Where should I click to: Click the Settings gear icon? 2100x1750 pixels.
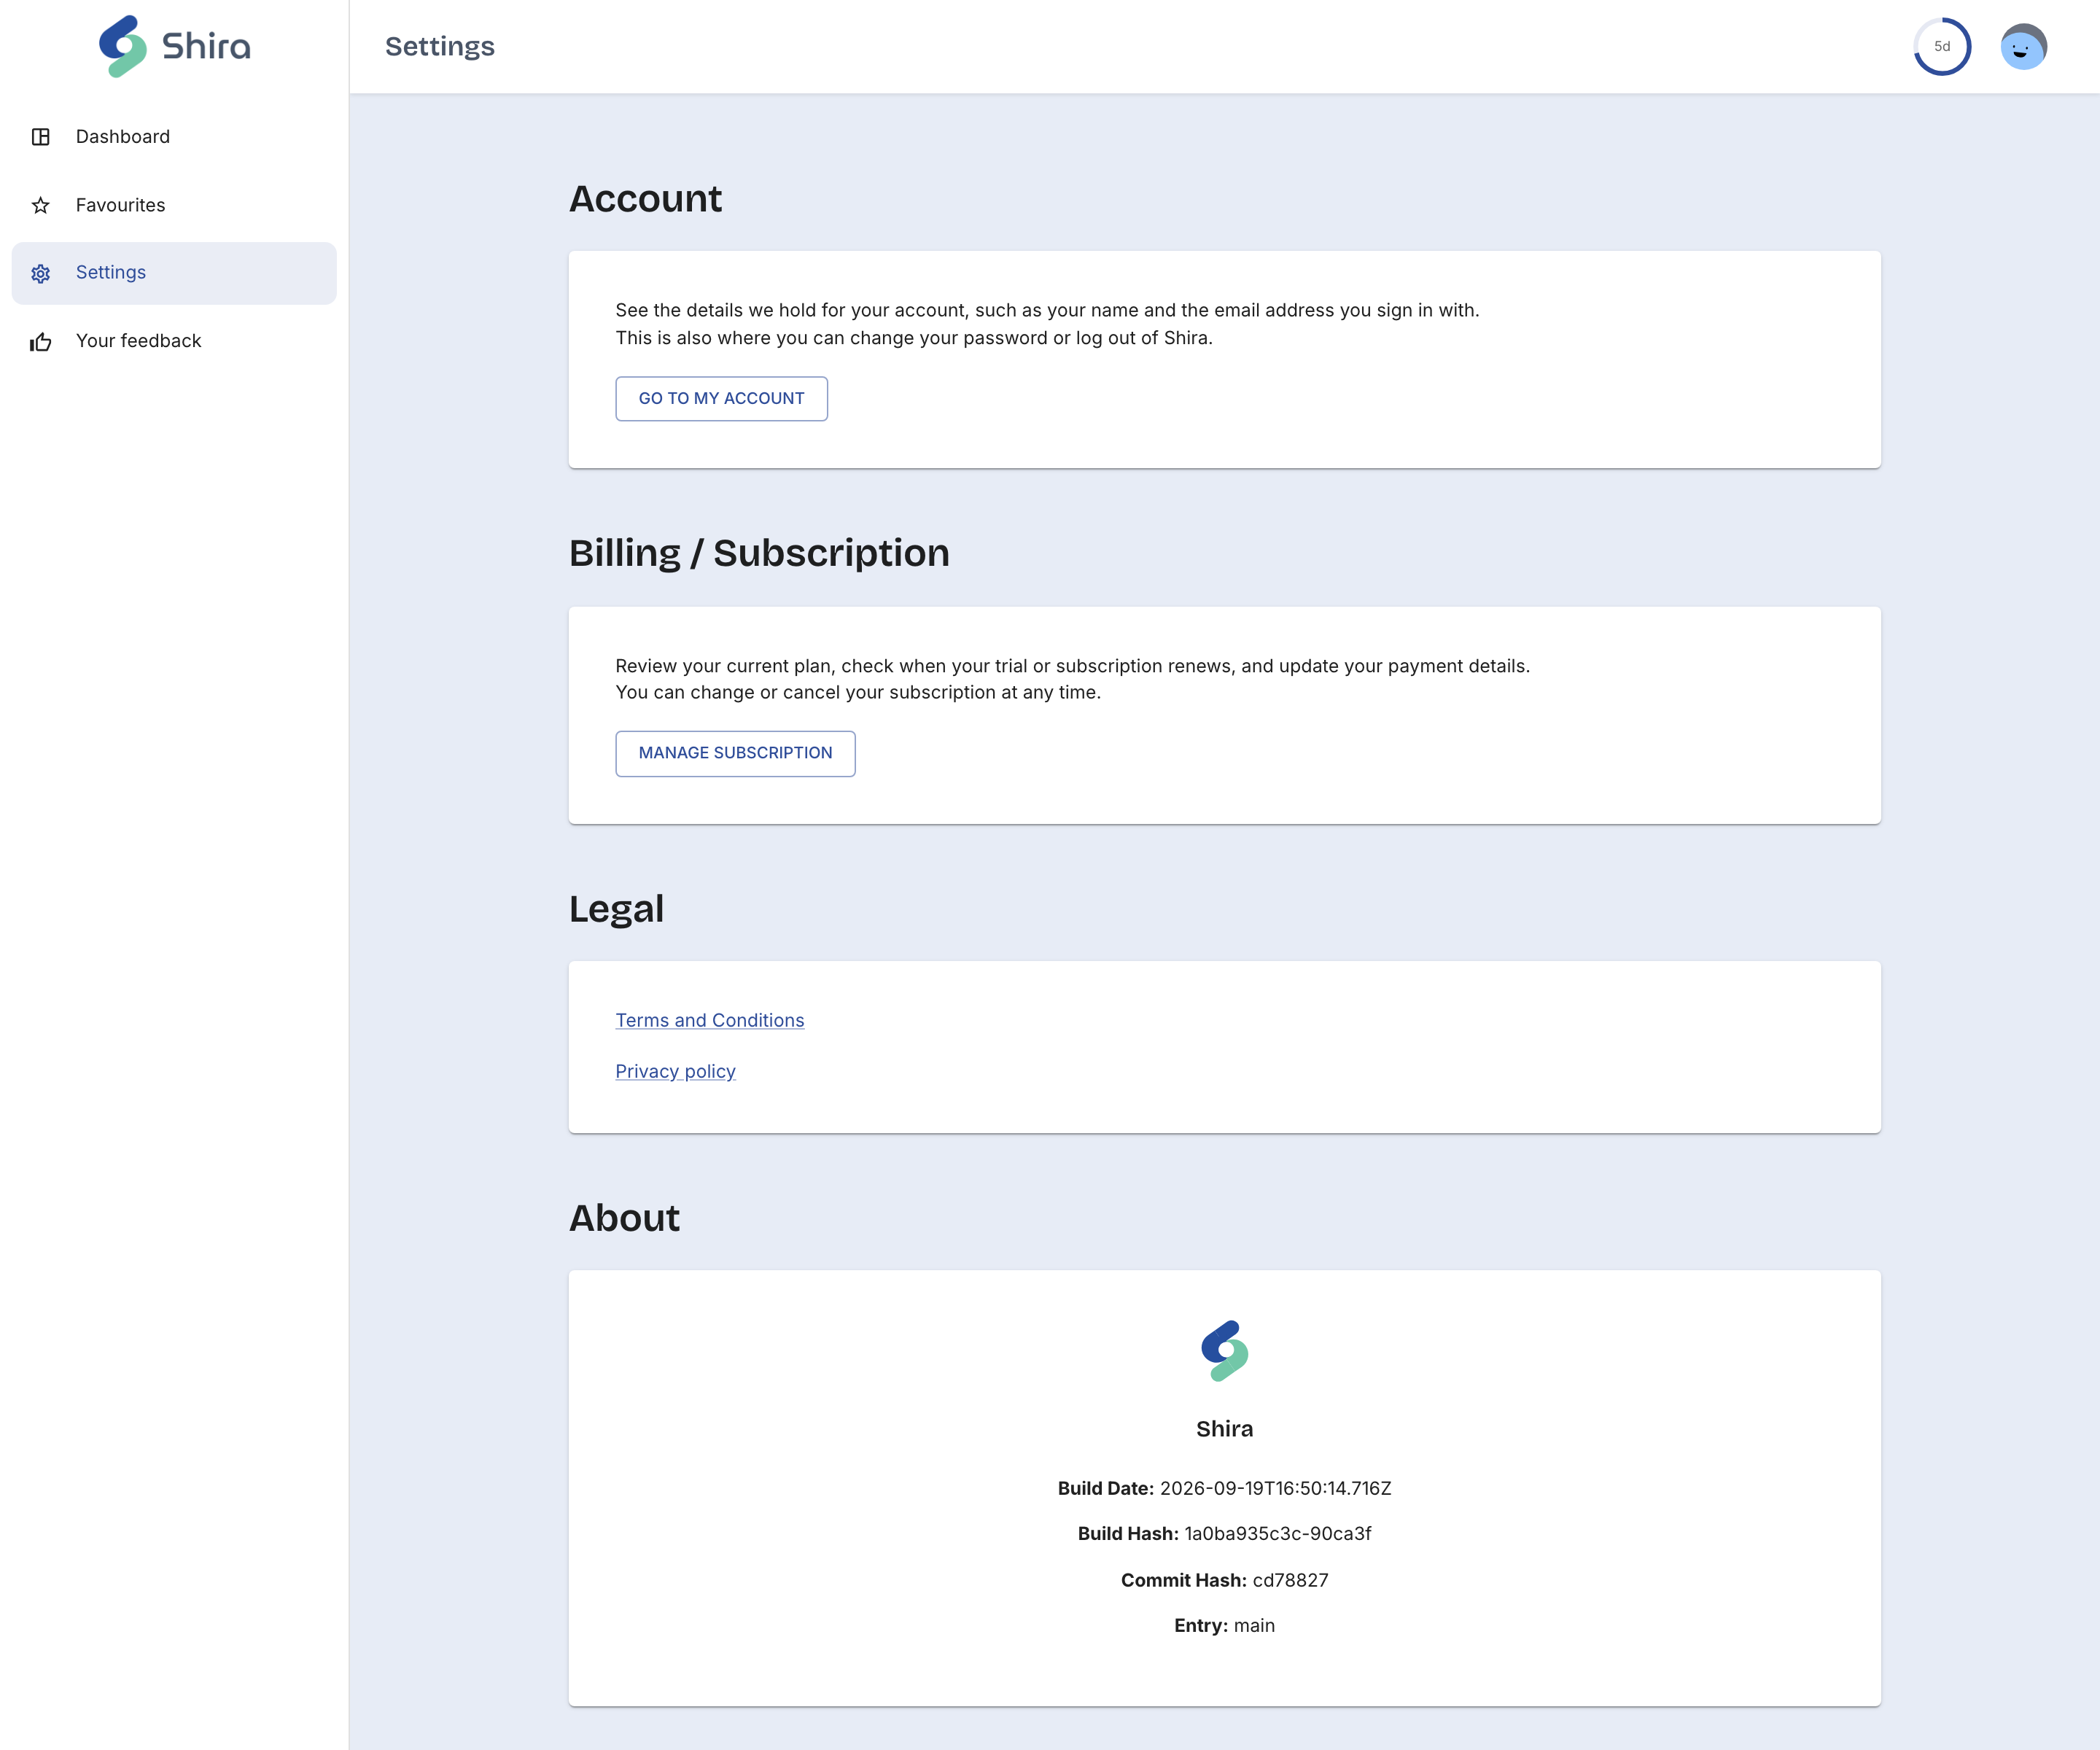pos(41,273)
